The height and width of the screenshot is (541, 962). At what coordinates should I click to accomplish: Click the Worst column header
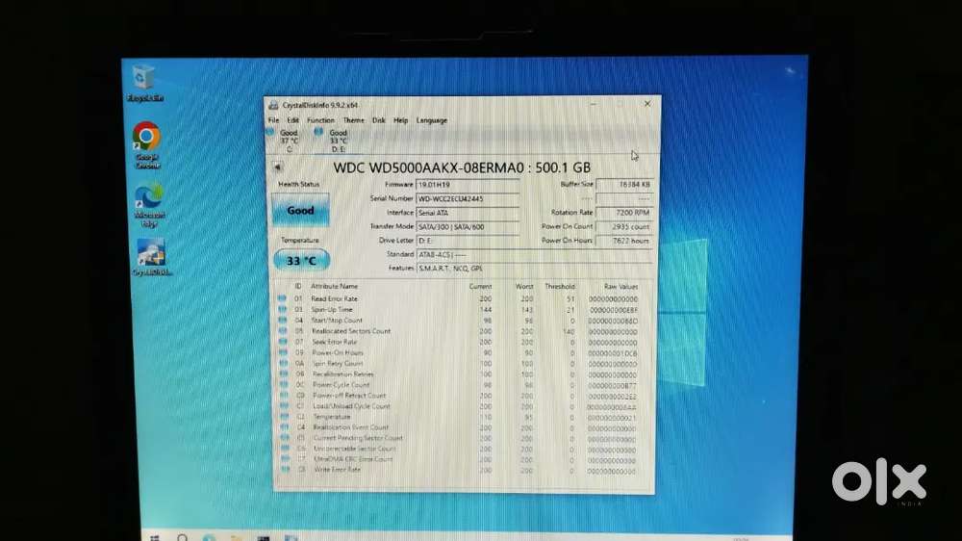coord(524,286)
